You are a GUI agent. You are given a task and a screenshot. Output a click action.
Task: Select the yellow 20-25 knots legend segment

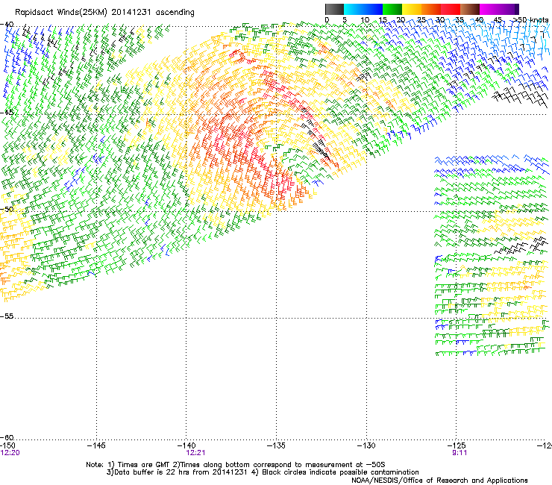tap(412, 9)
